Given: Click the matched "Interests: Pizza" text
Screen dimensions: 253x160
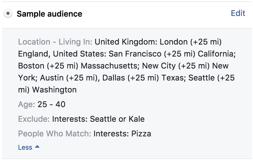Looking at the screenshot, I should pyautogui.click(x=122, y=134).
